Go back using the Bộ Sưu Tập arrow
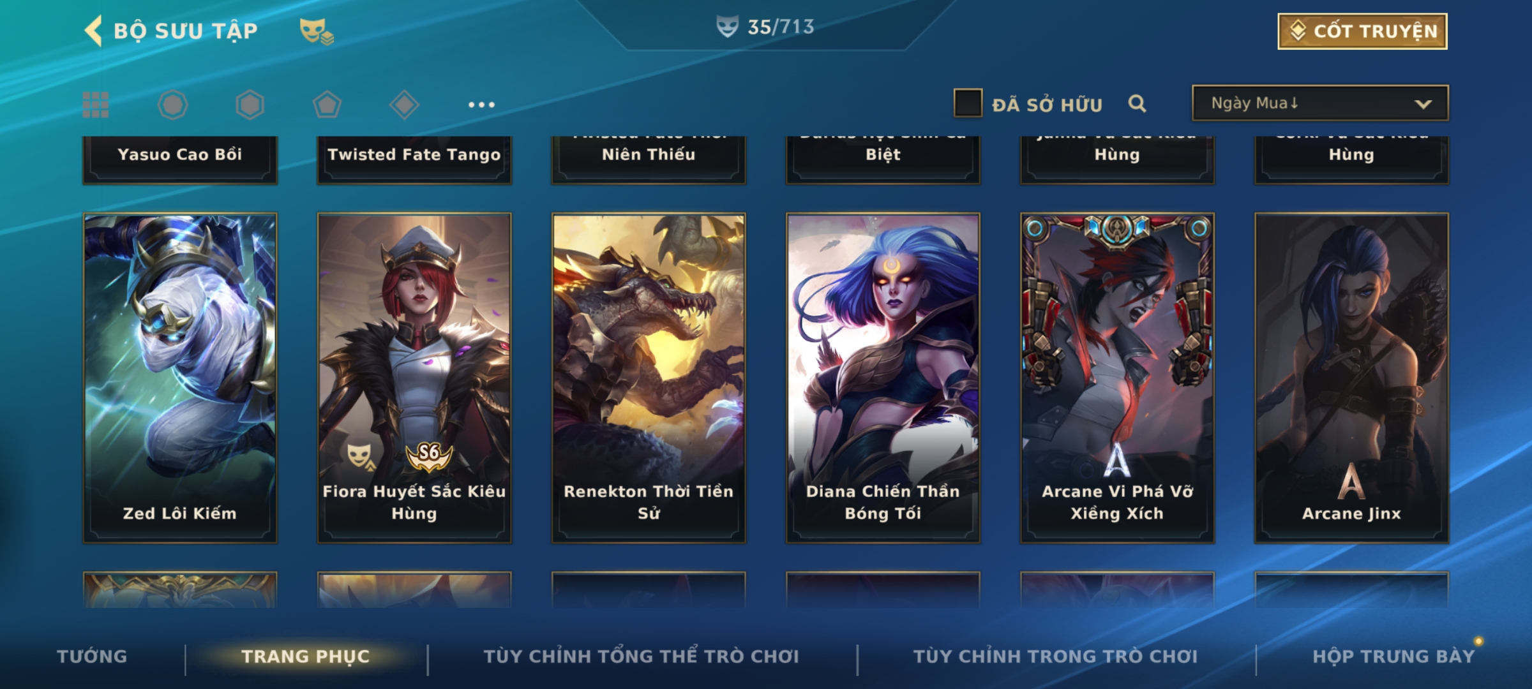Screen dimensions: 1532x689 pos(93,31)
